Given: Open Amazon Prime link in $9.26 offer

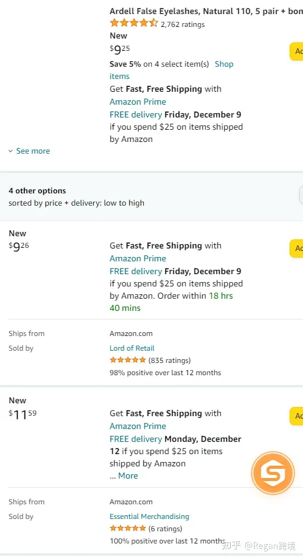Looking at the screenshot, I should click(x=138, y=258).
